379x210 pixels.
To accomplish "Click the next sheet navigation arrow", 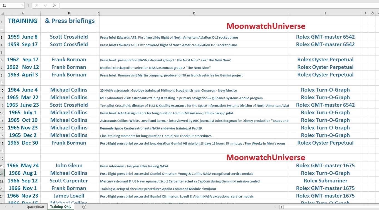I will pos(13,207).
